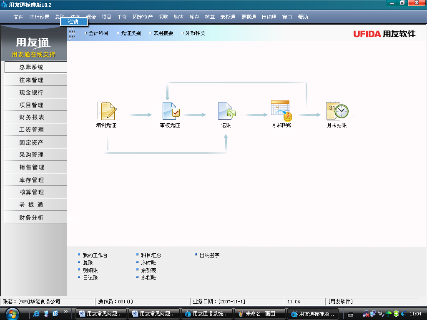Click the keyboard input tray icon
Image resolution: width=427 pixels, height=320 pixels.
point(350,314)
